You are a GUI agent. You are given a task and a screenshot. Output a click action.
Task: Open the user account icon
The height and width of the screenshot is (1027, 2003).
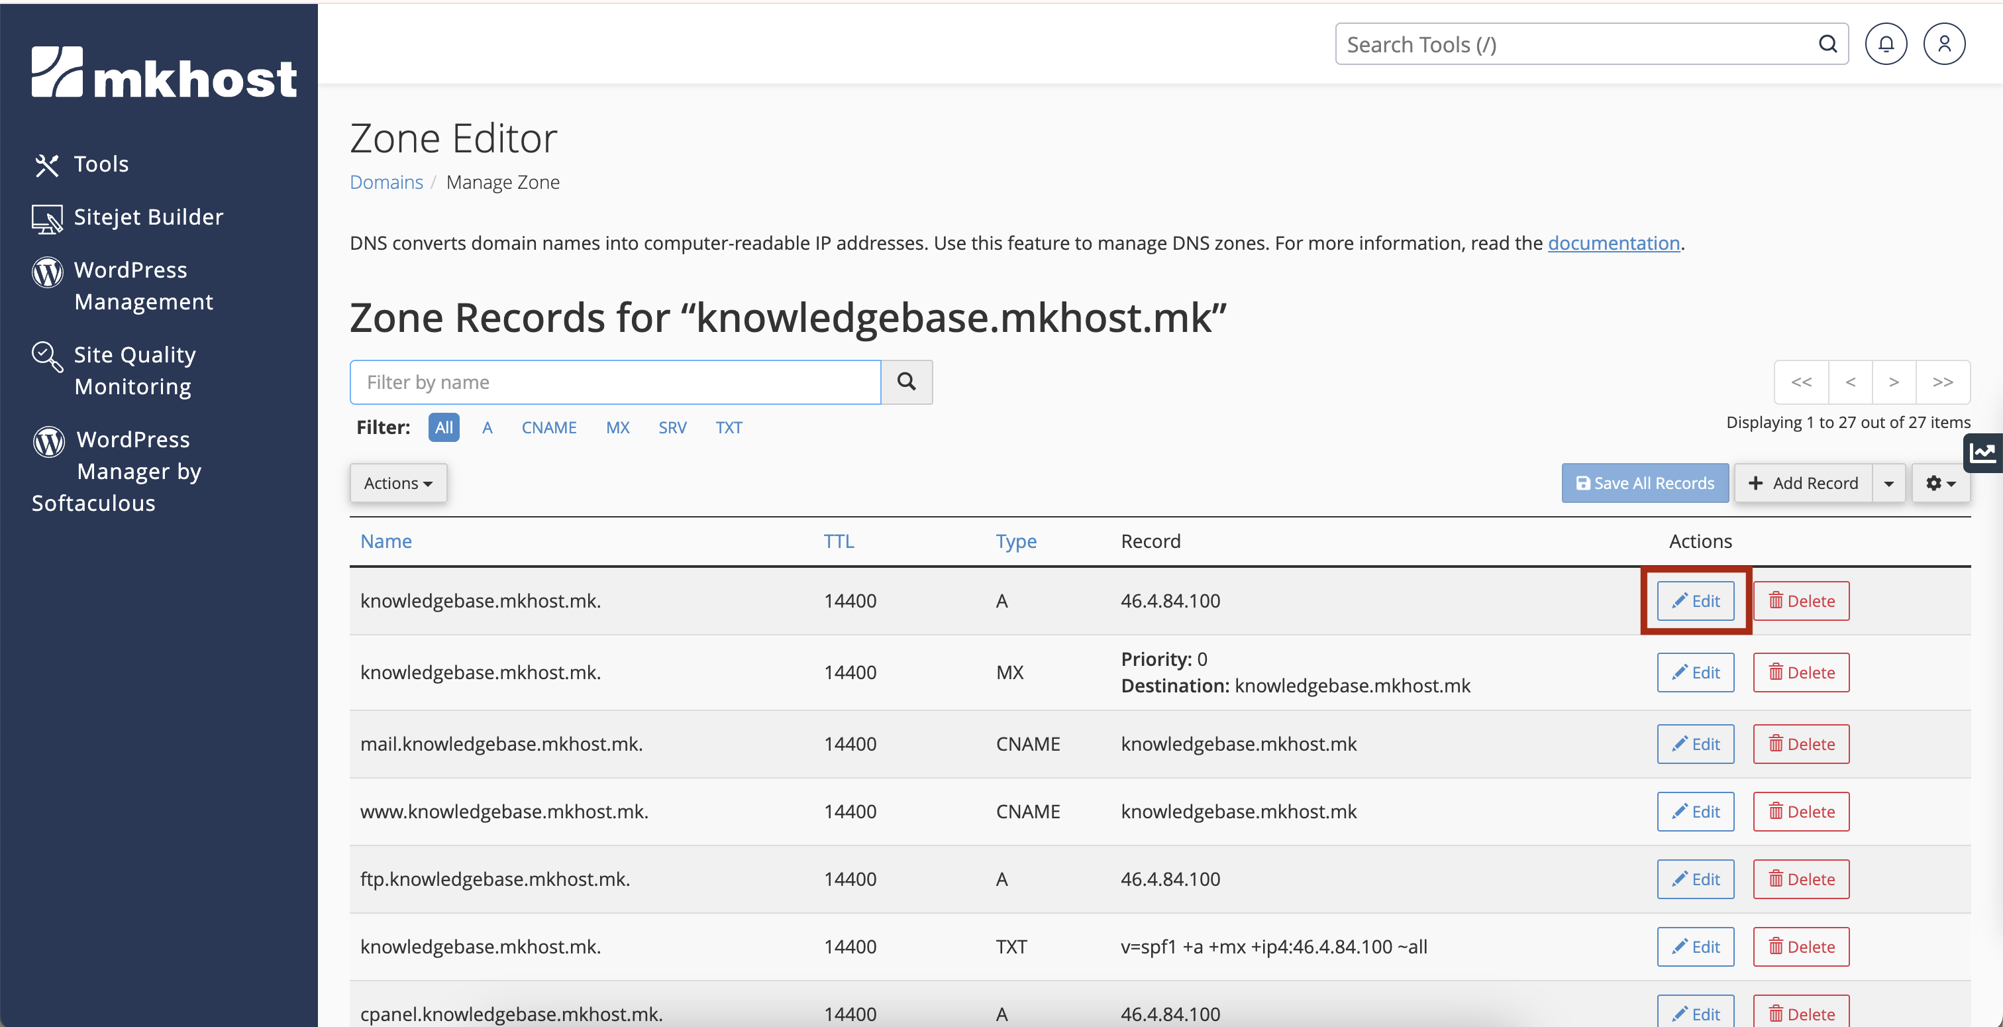click(x=1943, y=44)
